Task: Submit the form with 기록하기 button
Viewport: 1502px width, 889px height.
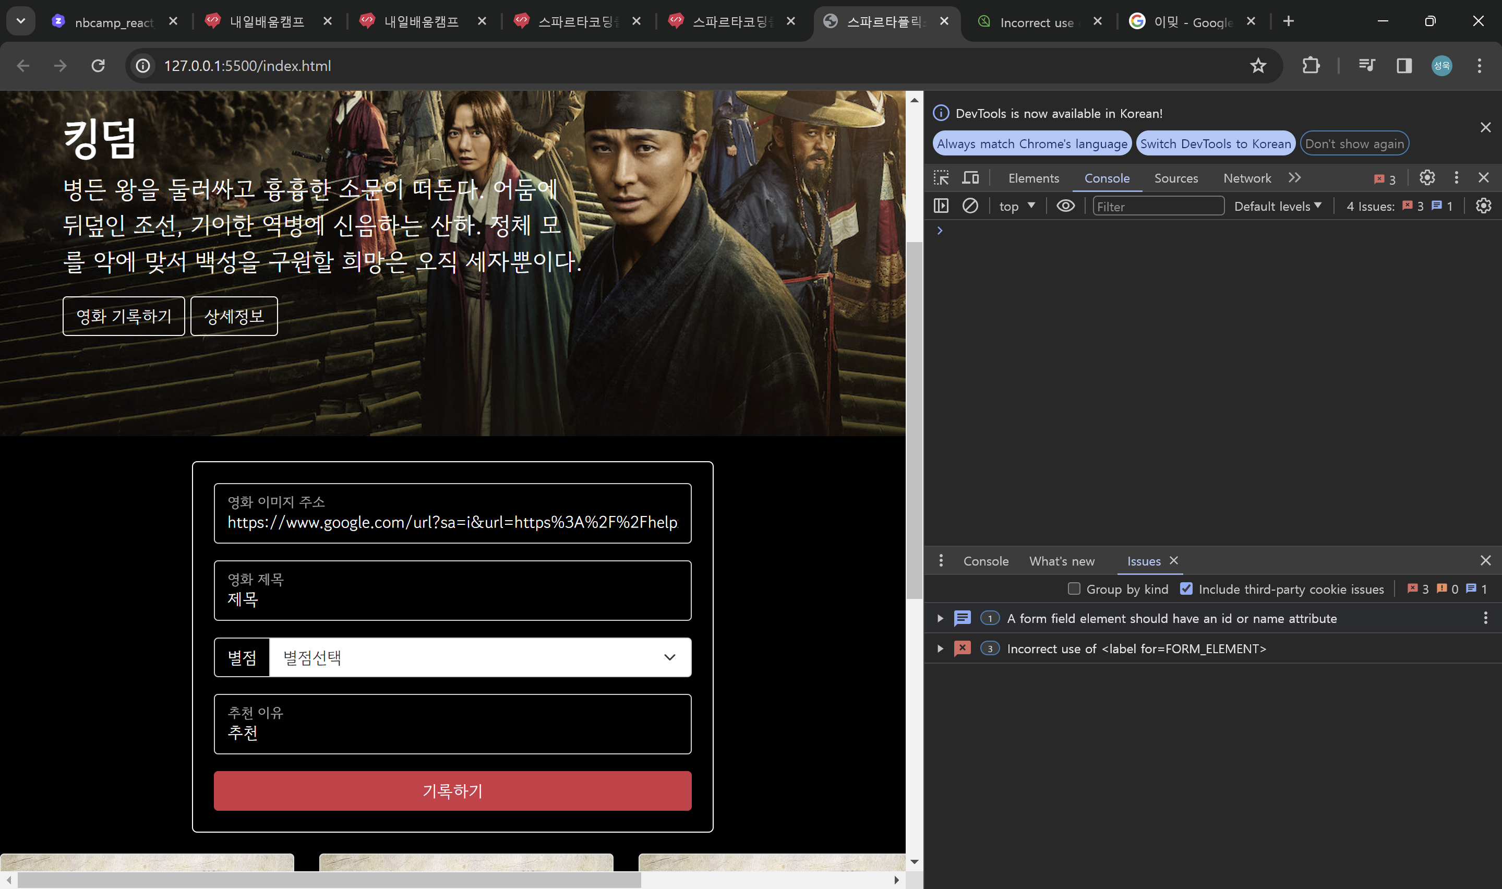Action: click(x=453, y=791)
